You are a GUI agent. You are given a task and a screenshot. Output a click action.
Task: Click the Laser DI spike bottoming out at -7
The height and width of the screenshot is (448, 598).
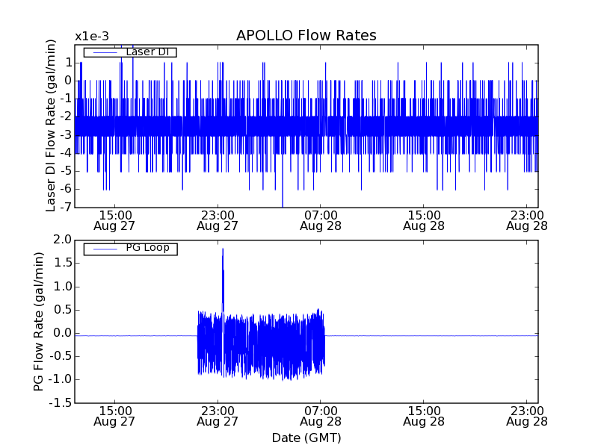coord(283,205)
